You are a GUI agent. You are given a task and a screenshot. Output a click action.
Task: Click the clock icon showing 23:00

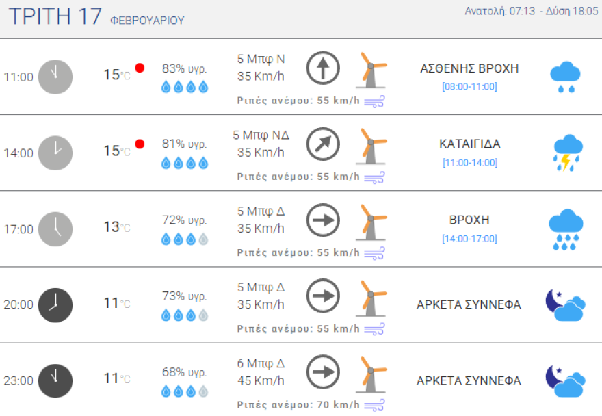[x=55, y=380]
